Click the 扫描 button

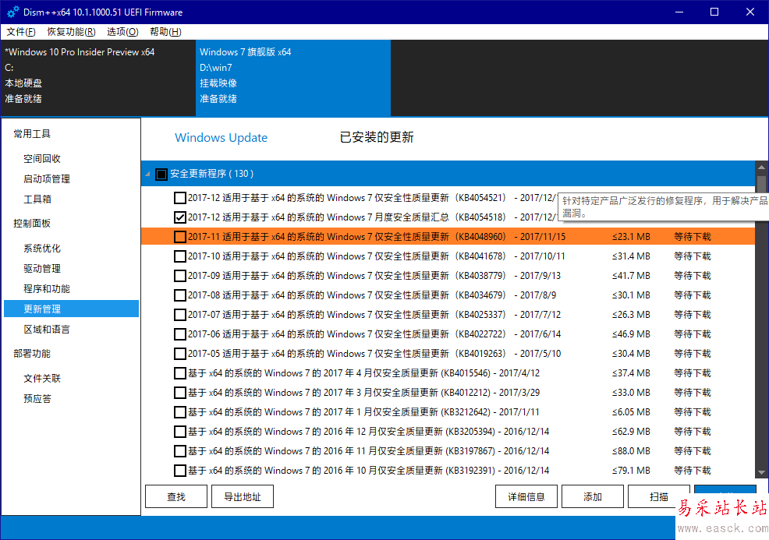point(659,497)
